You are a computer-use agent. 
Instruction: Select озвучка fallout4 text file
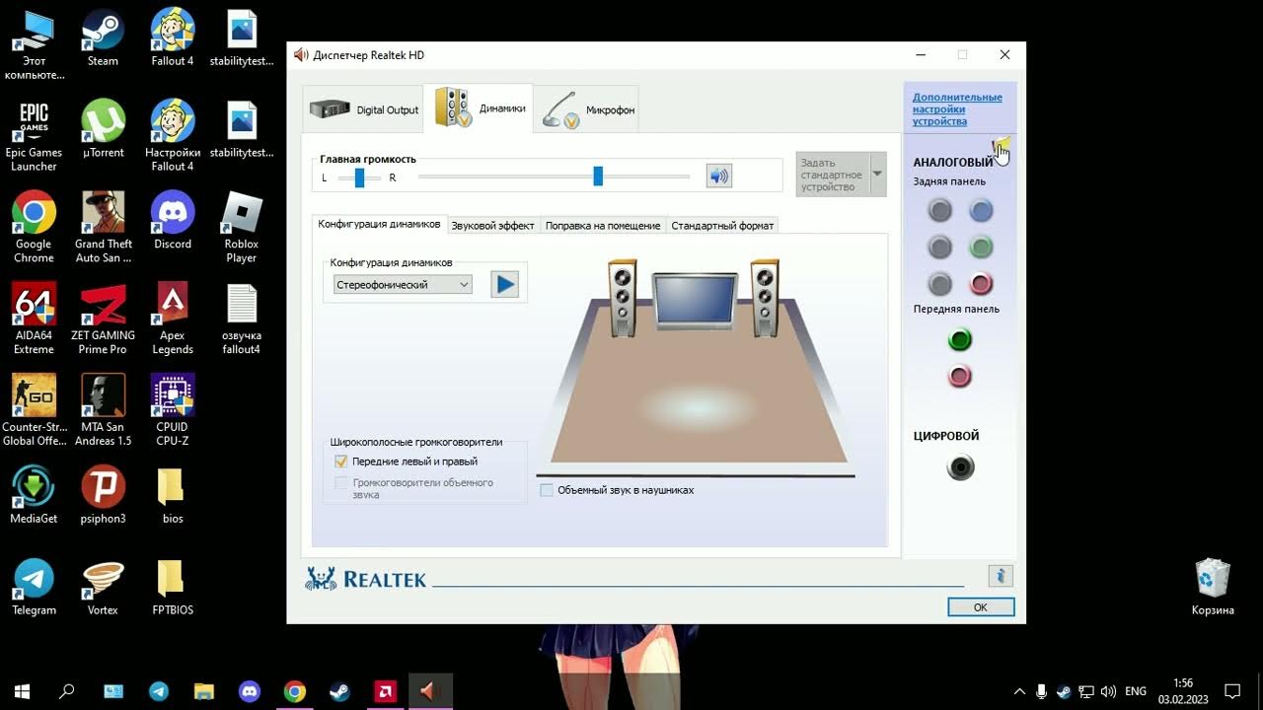[242, 319]
